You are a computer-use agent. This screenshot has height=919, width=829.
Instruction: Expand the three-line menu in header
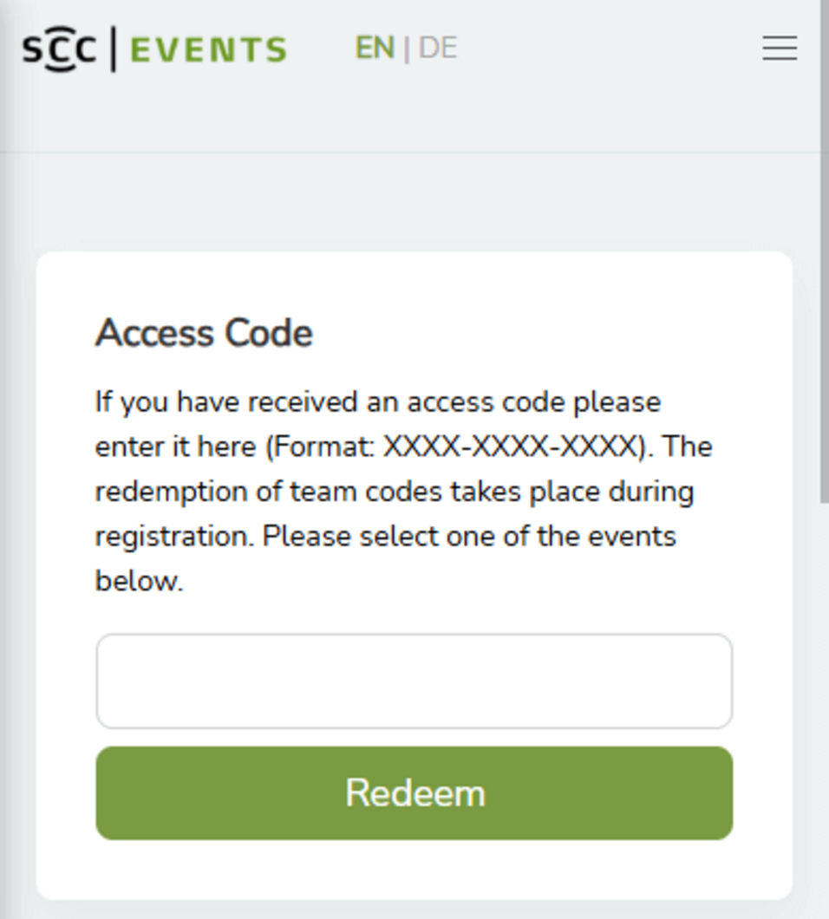(x=780, y=49)
